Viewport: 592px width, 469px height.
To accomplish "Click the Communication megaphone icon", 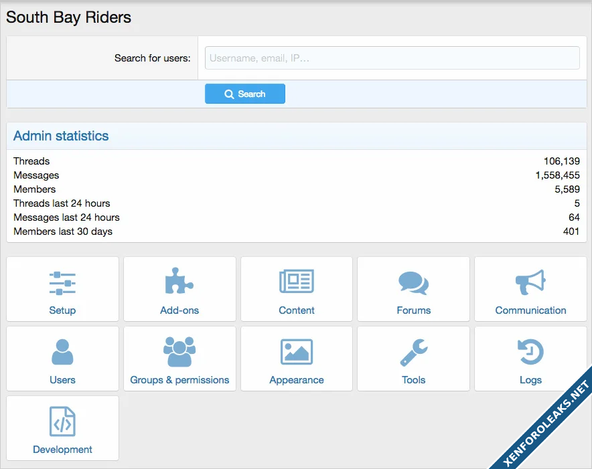I will [530, 282].
